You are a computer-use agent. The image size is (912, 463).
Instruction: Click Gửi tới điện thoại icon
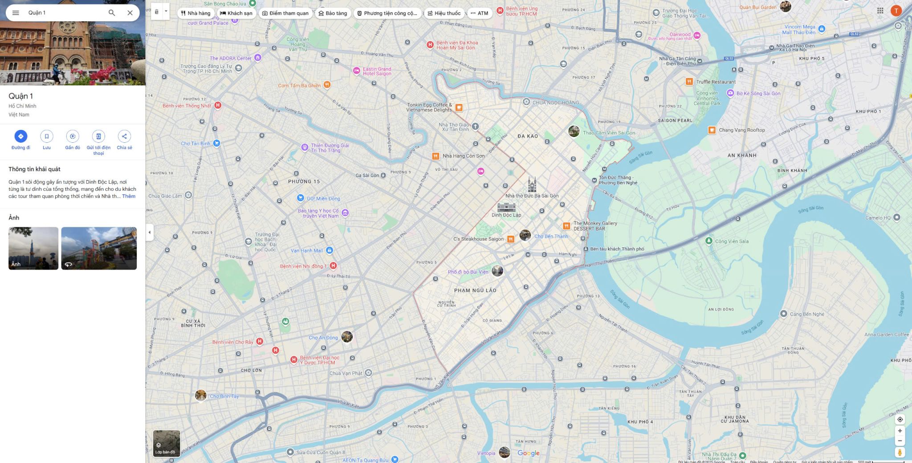pyautogui.click(x=98, y=137)
